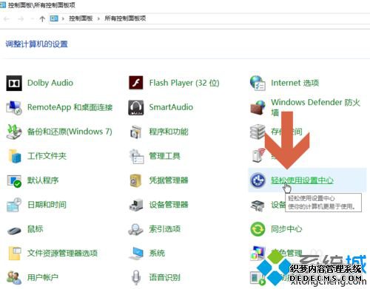Image resolution: width=370 pixels, height=289 pixels.
Task: Go forward with the right arrow
Action: click(x=21, y=18)
